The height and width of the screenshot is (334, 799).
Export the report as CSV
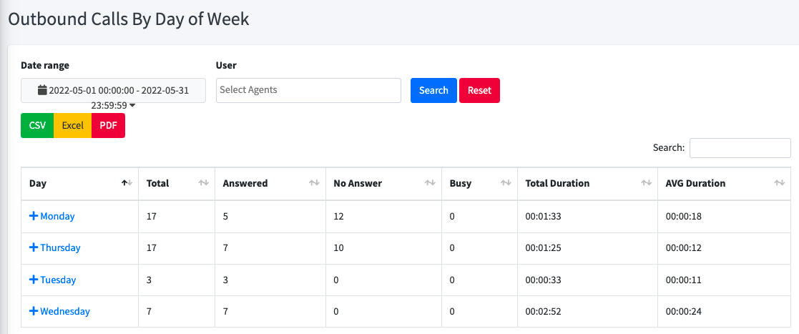tap(37, 125)
